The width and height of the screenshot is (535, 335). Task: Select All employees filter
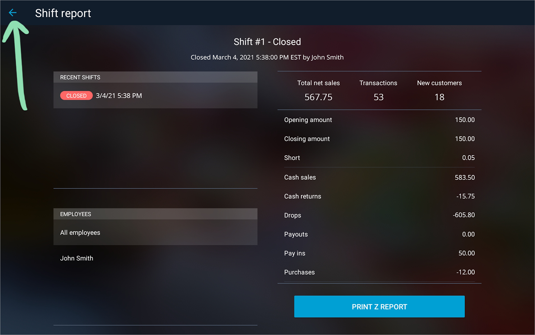pos(155,232)
